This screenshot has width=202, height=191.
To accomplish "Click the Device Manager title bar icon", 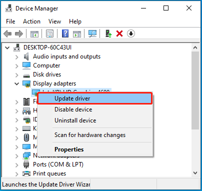I will coord(9,8).
